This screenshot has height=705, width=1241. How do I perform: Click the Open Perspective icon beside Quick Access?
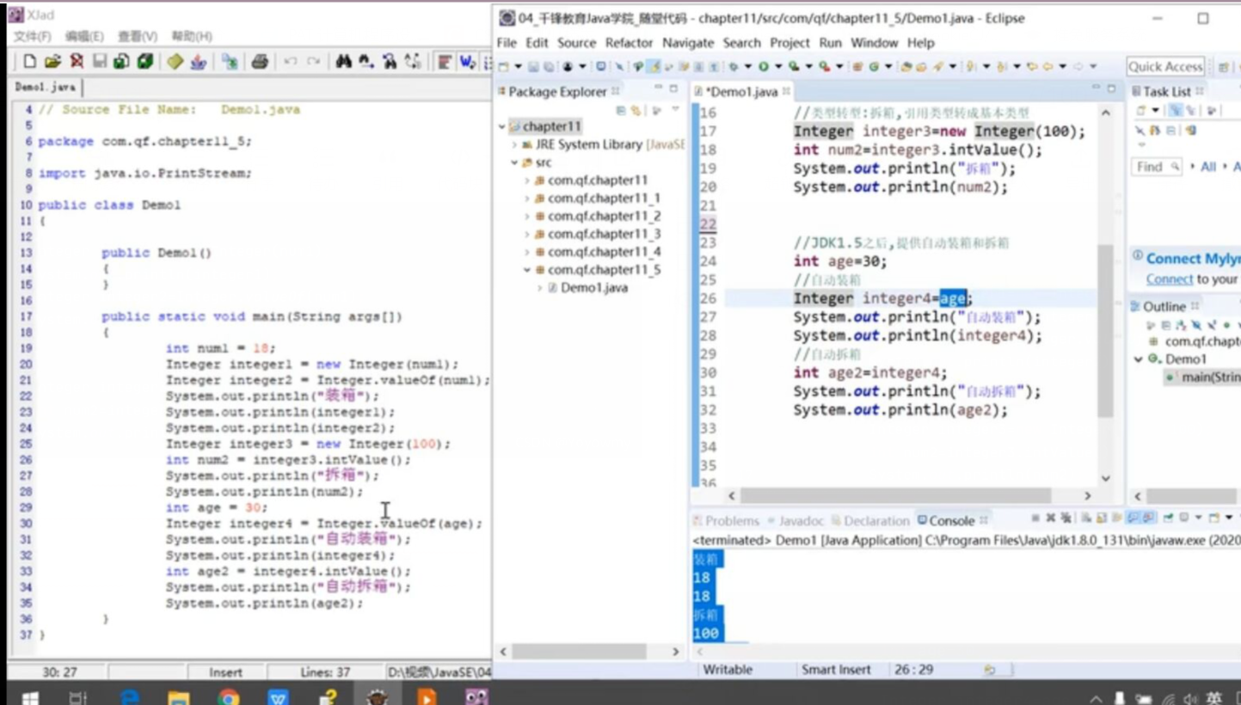tap(1223, 66)
